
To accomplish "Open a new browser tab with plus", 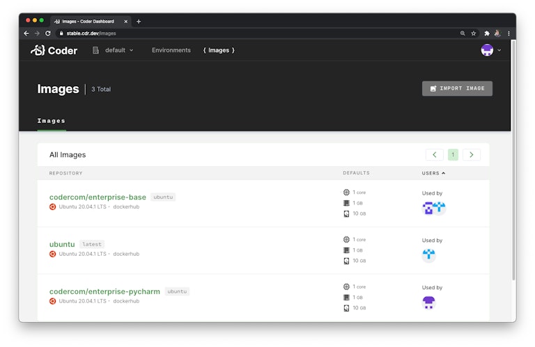I will pos(139,22).
